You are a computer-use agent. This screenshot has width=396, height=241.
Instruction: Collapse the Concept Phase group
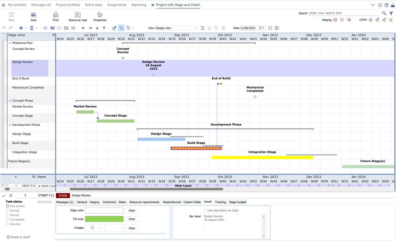[10, 101]
